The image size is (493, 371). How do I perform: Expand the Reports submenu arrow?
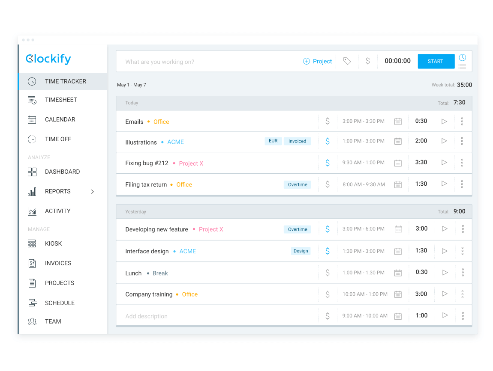click(93, 191)
